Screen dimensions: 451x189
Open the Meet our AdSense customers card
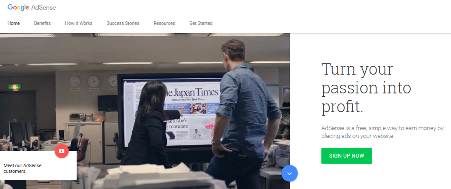[x=38, y=165]
